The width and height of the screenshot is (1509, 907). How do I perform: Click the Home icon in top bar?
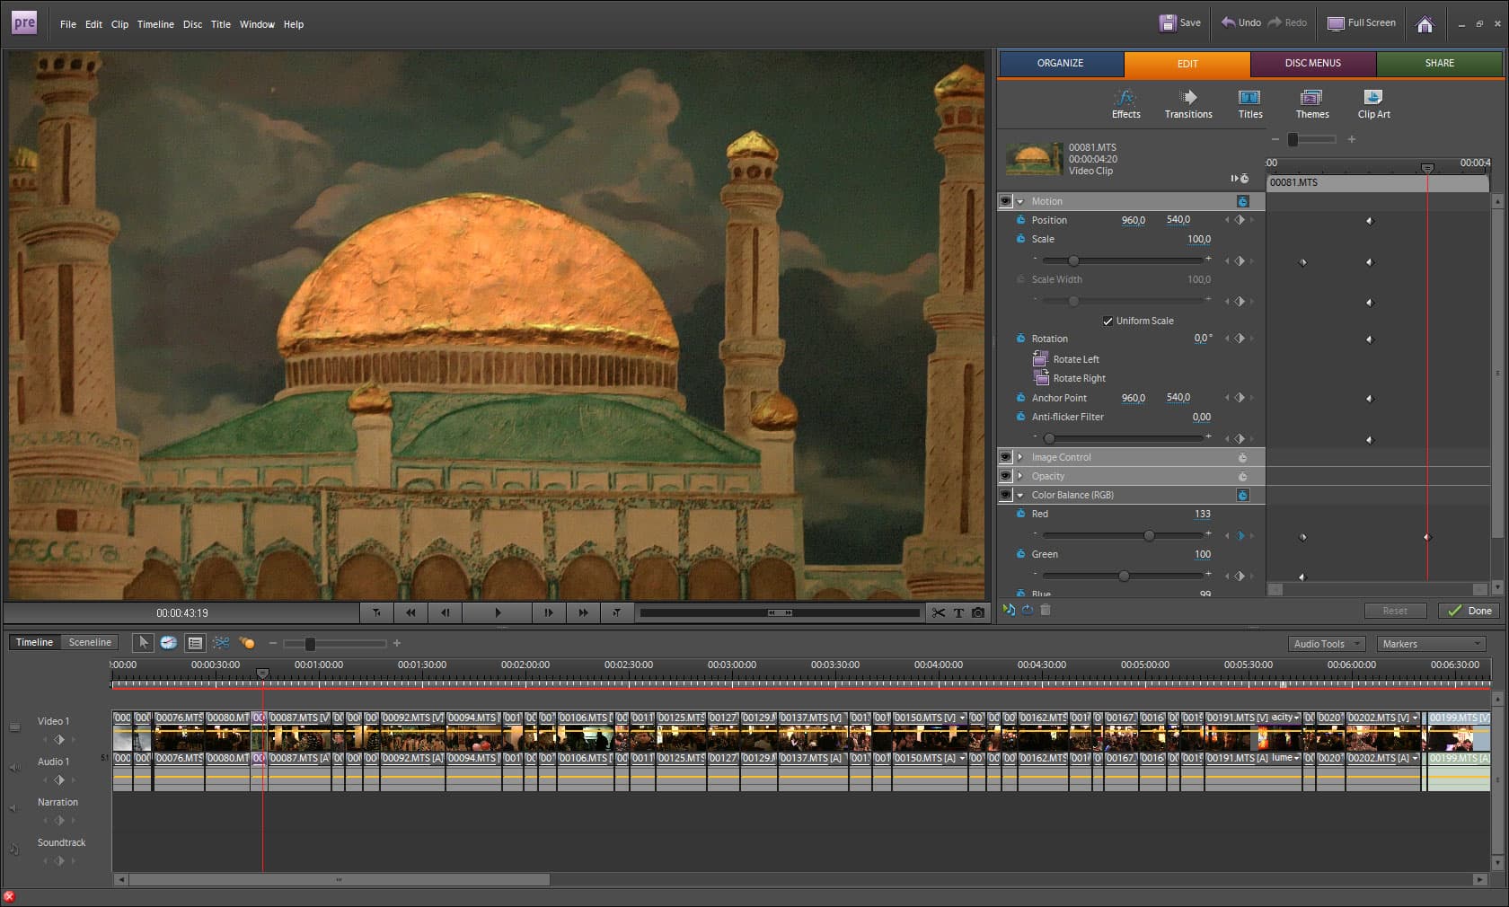point(1425,24)
